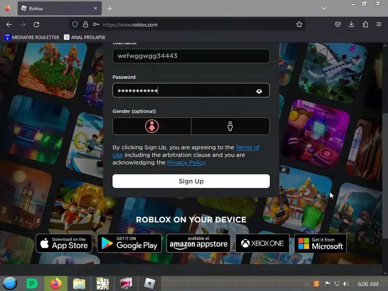Toggle password visibility eye icon
This screenshot has width=388, height=291.
259,91
